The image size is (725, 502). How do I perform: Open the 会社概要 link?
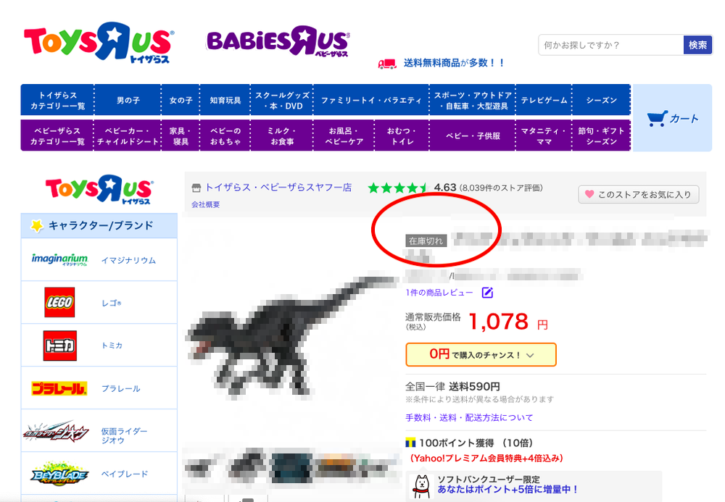(206, 204)
